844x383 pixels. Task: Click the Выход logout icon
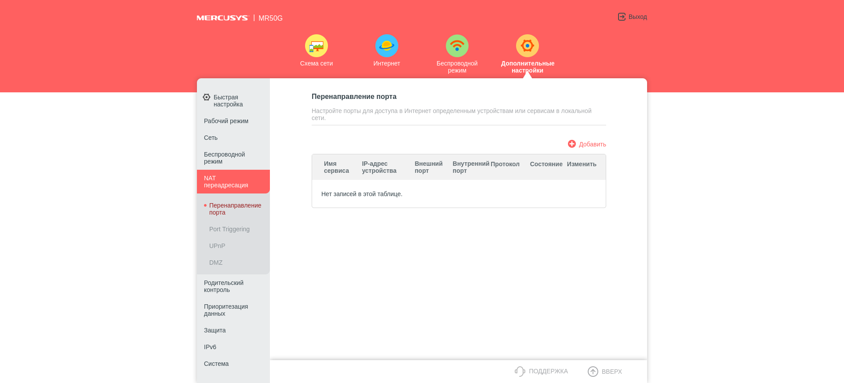622,17
